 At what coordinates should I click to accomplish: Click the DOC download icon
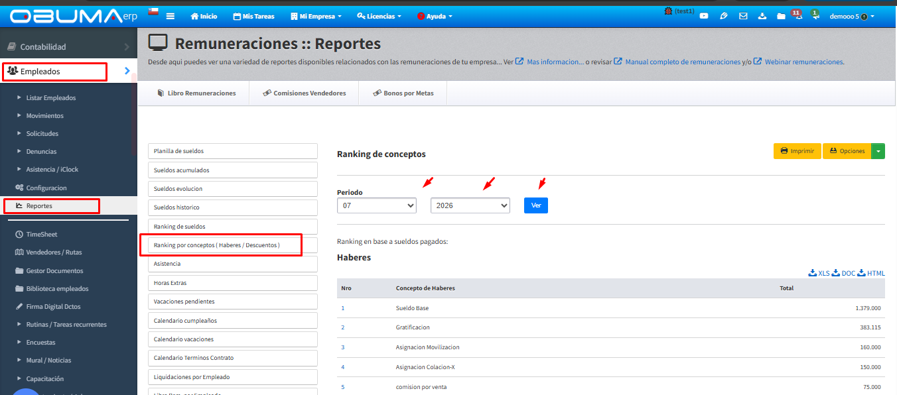point(843,273)
